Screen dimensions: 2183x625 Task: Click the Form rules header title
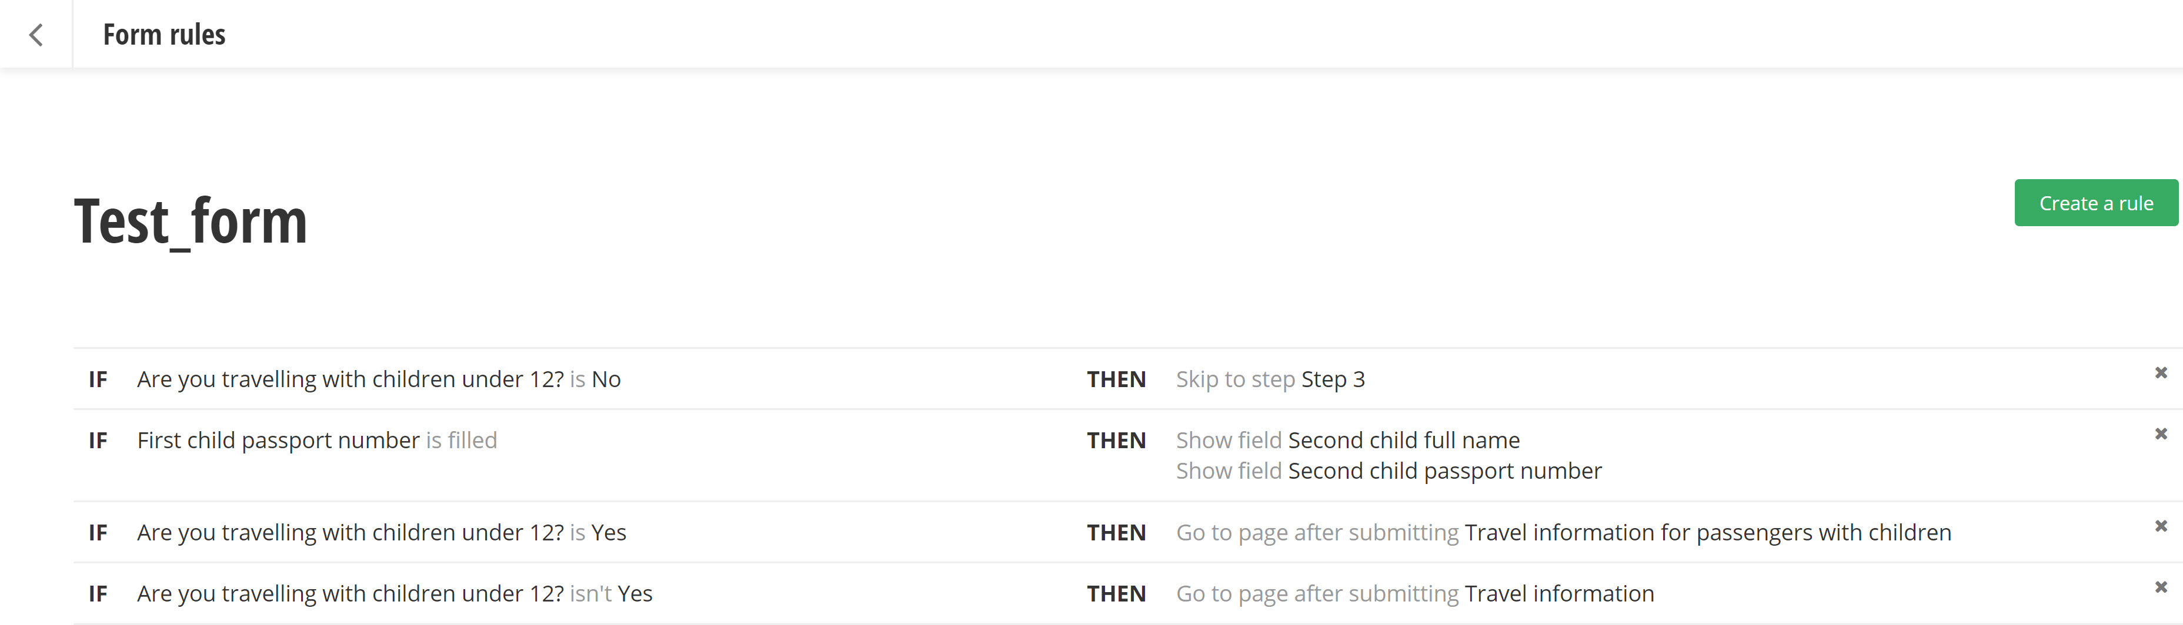point(165,35)
